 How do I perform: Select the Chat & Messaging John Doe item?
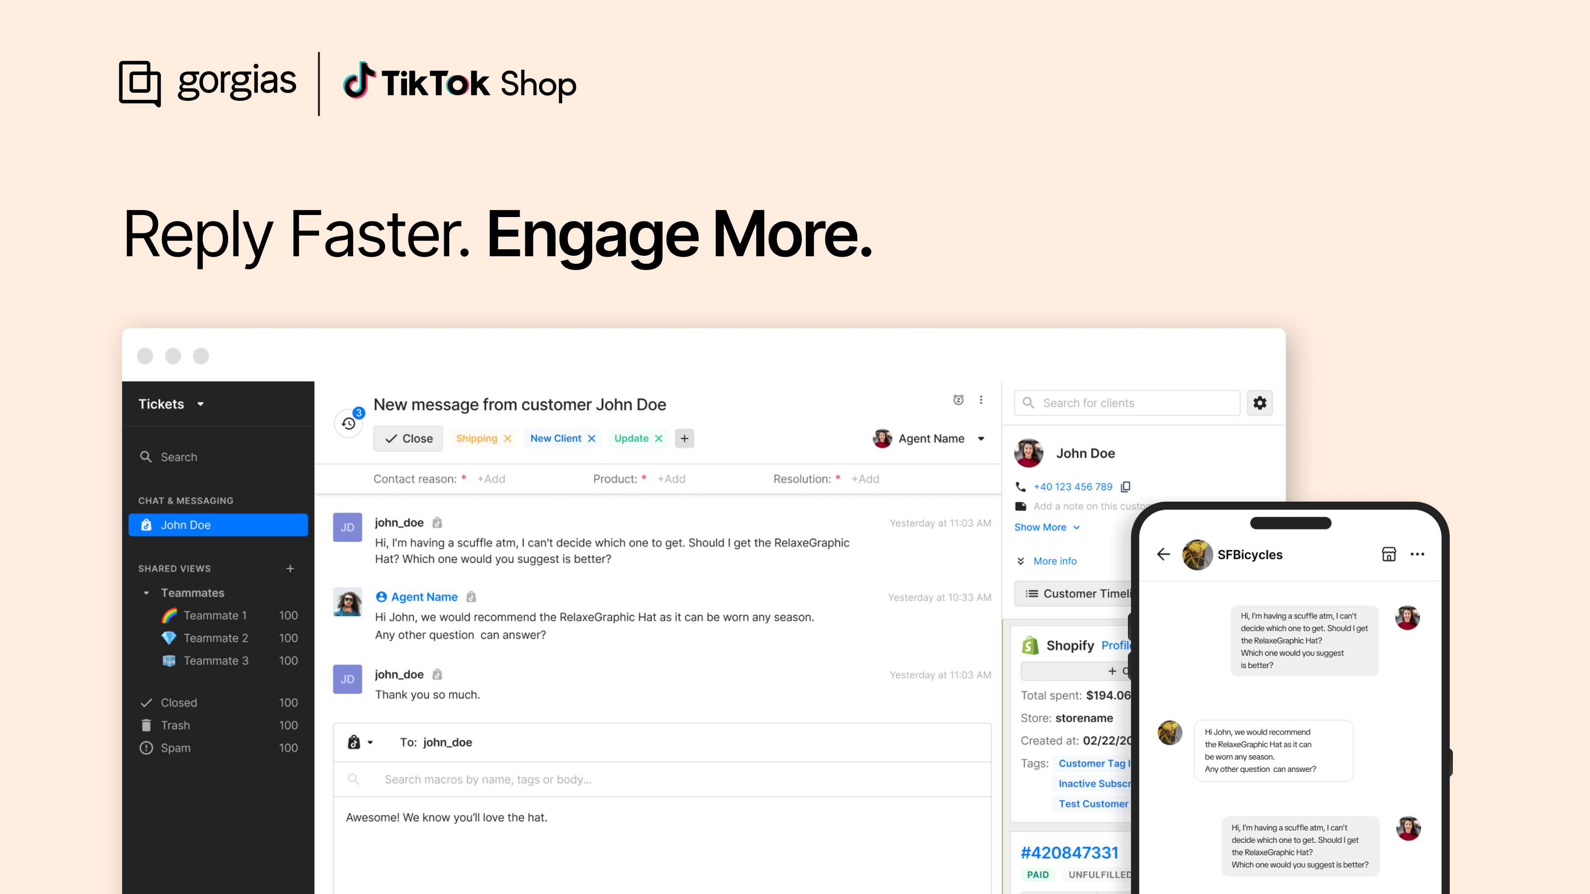coord(216,525)
